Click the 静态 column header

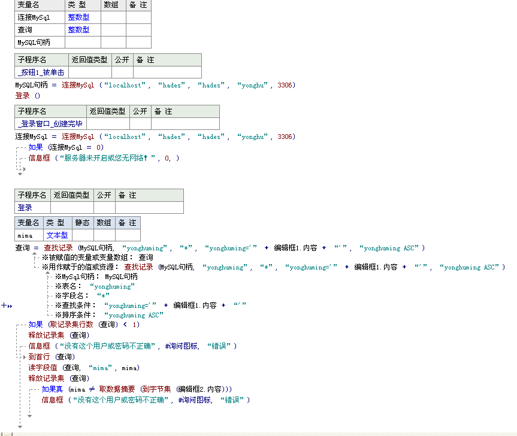[83, 223]
